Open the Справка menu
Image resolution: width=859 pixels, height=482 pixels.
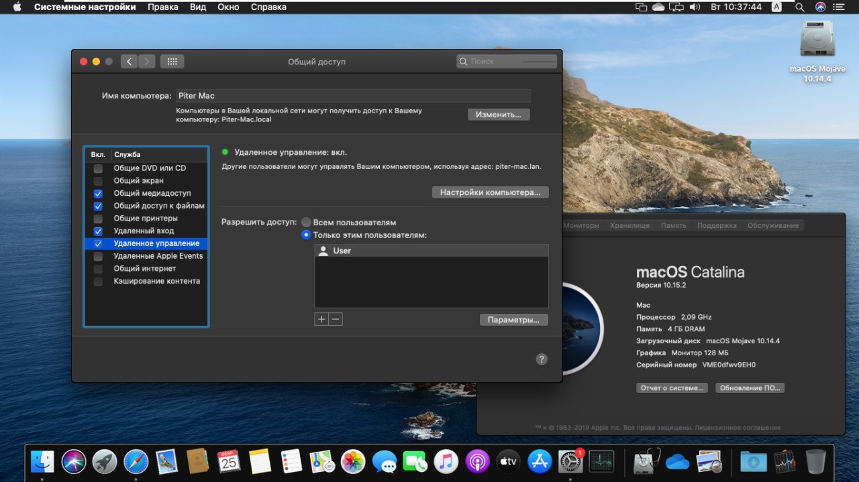point(268,7)
